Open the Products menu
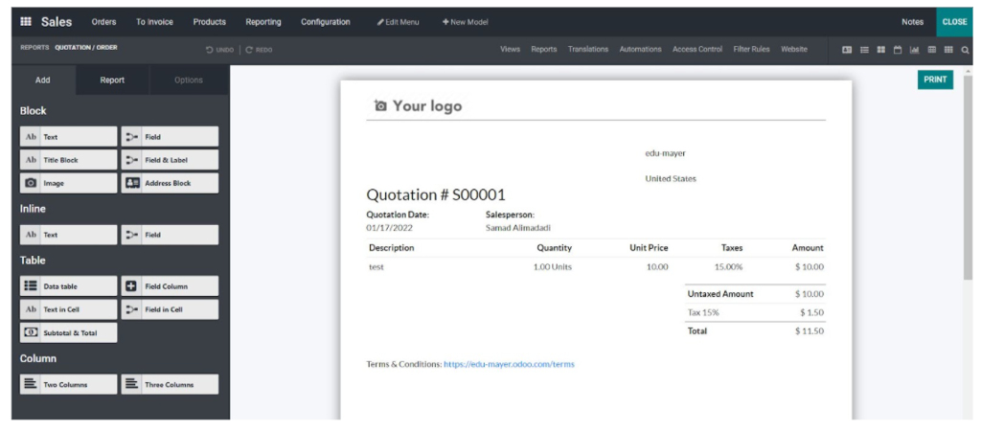This screenshot has height=431, width=981. 209,22
